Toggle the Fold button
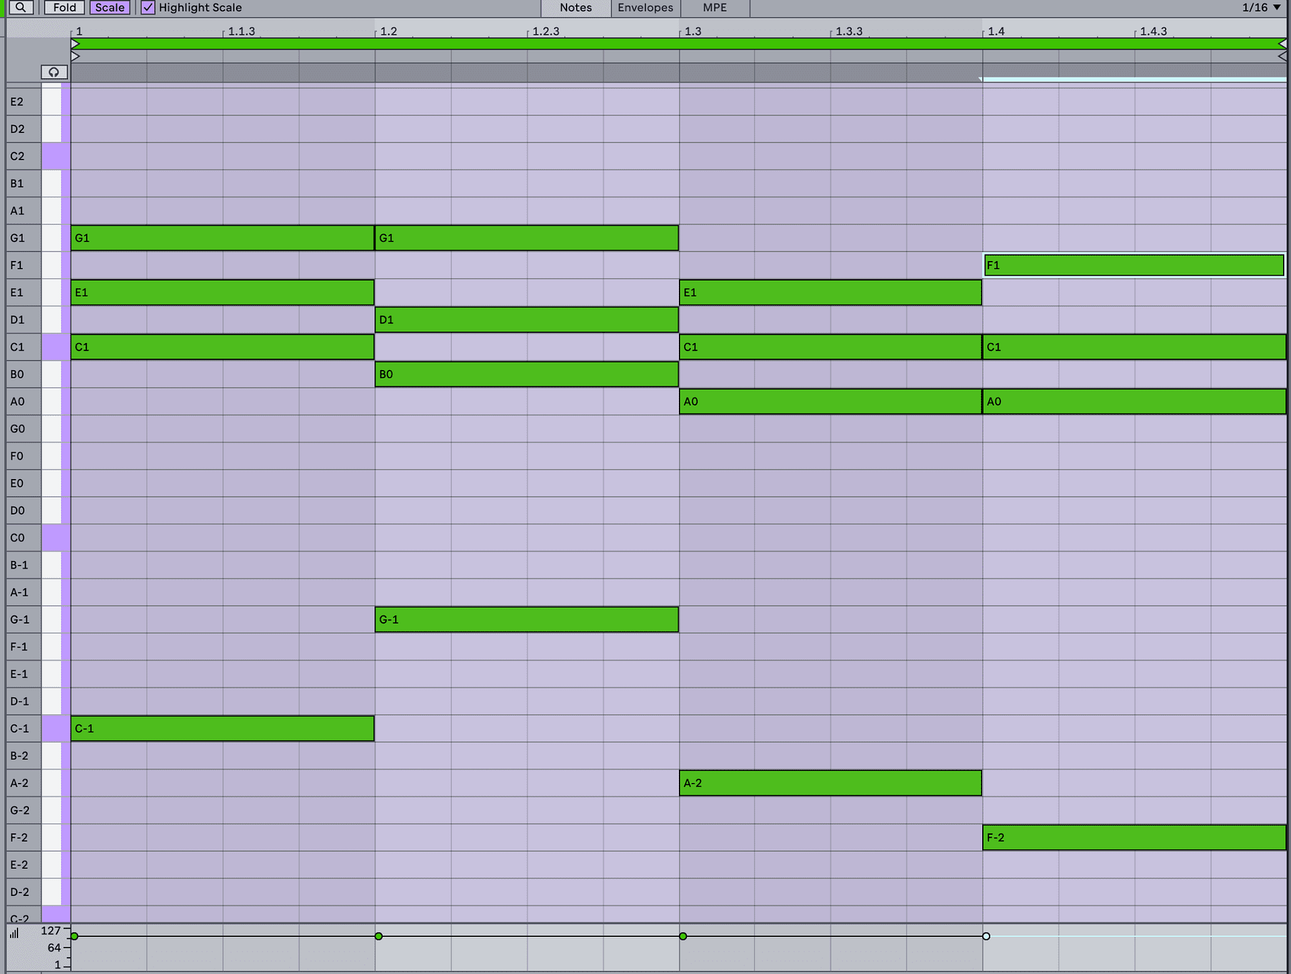Viewport: 1291px width, 974px height. 64,7
